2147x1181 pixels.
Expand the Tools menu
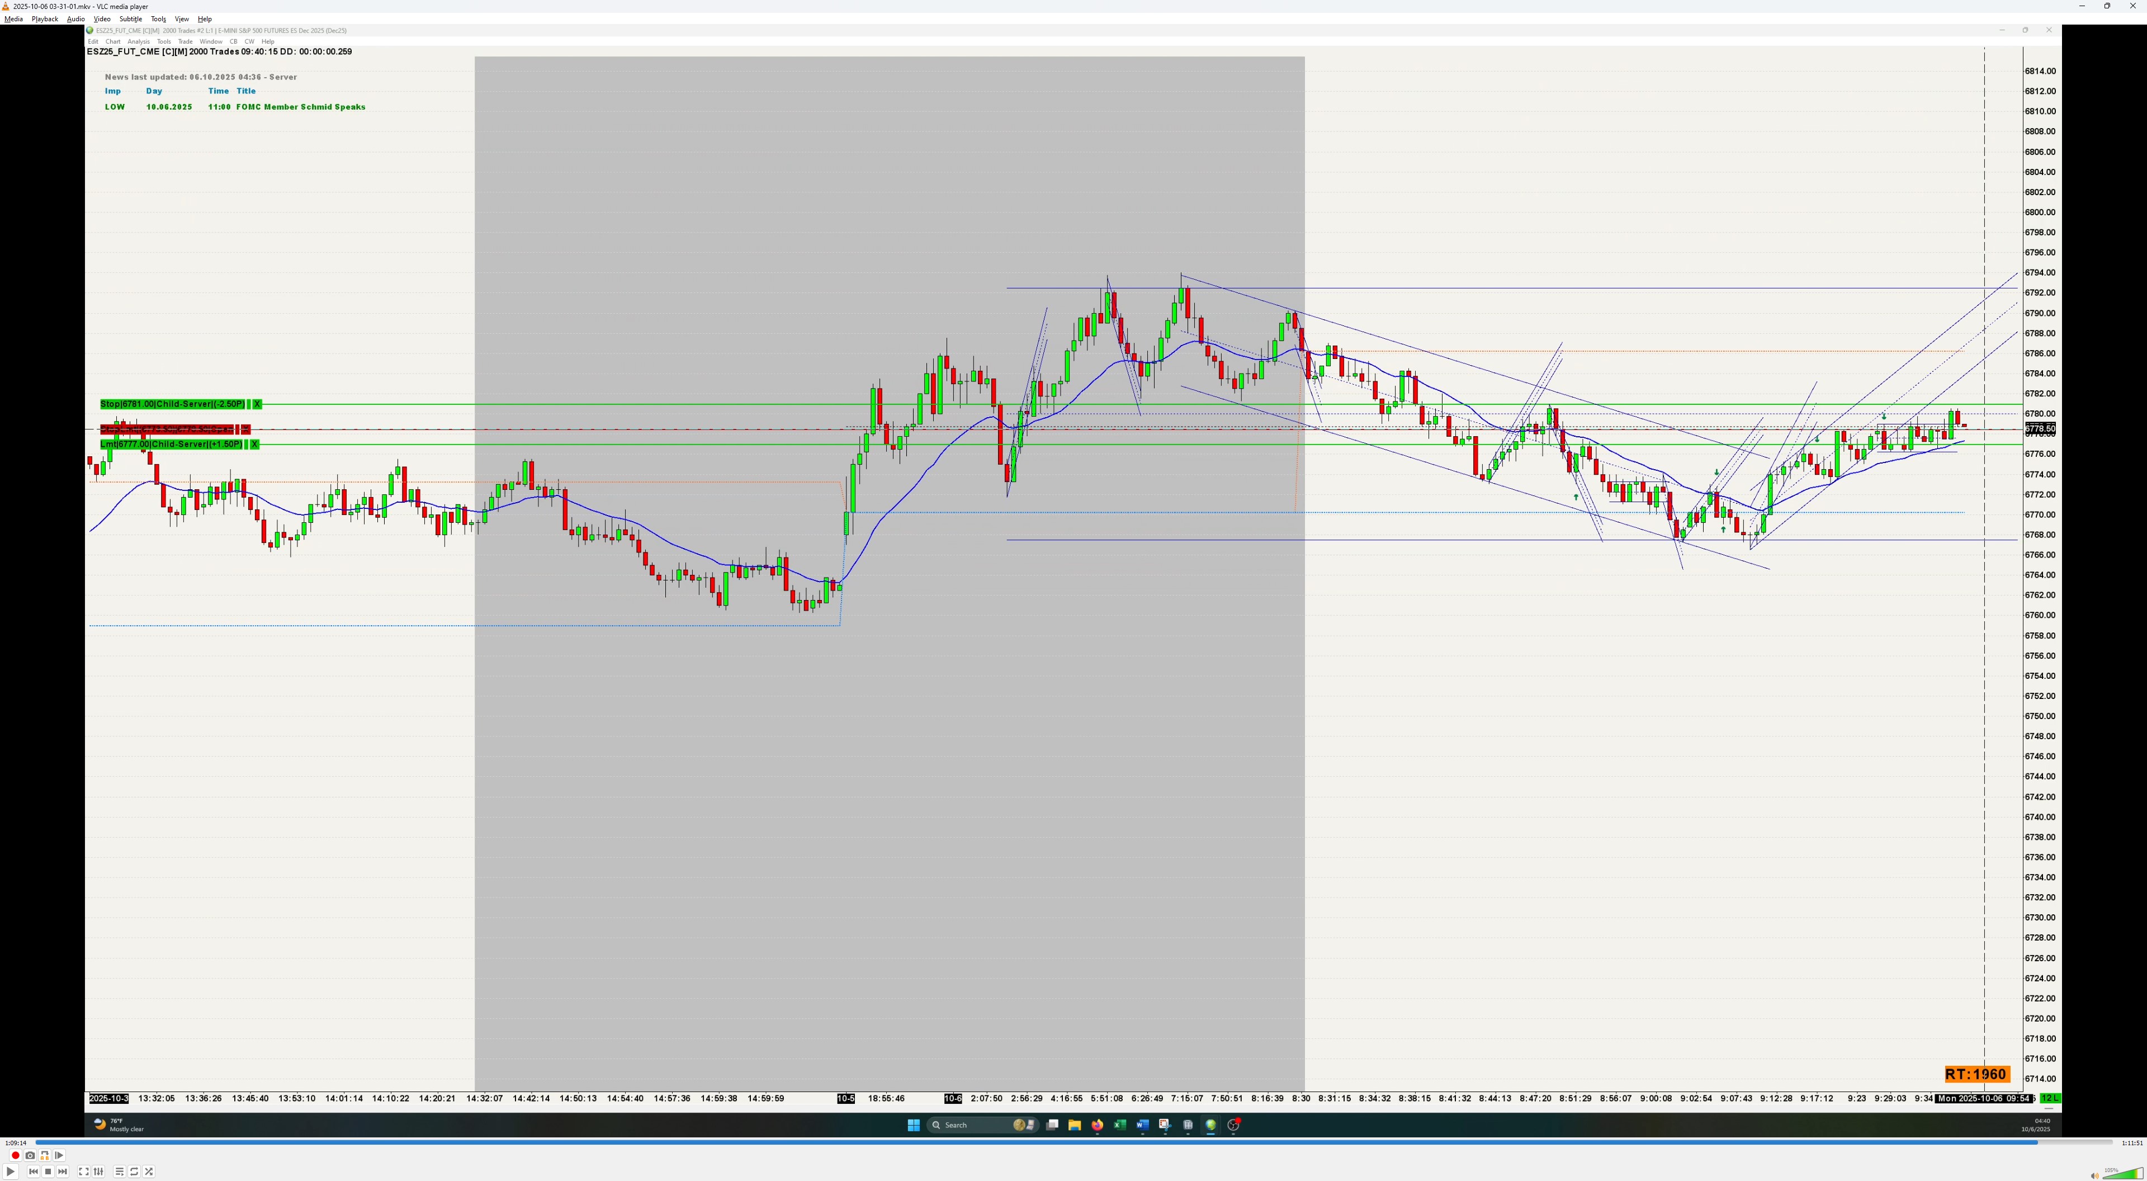(158, 18)
